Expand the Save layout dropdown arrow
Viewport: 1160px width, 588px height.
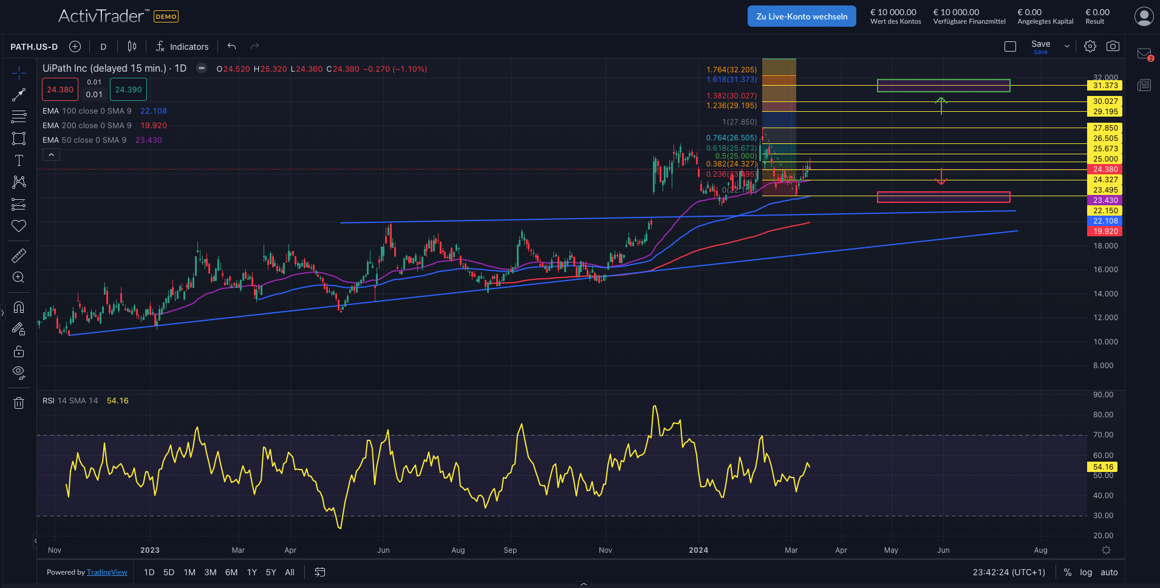click(1067, 46)
